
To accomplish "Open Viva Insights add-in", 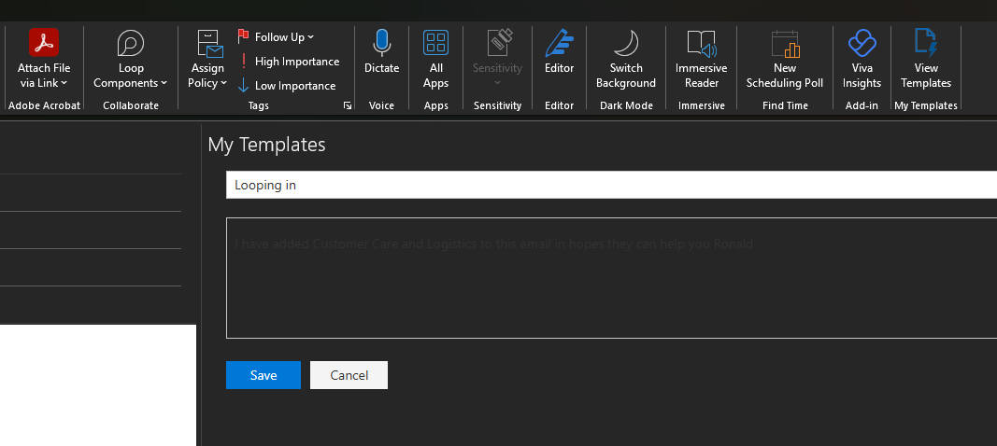I will click(x=862, y=59).
